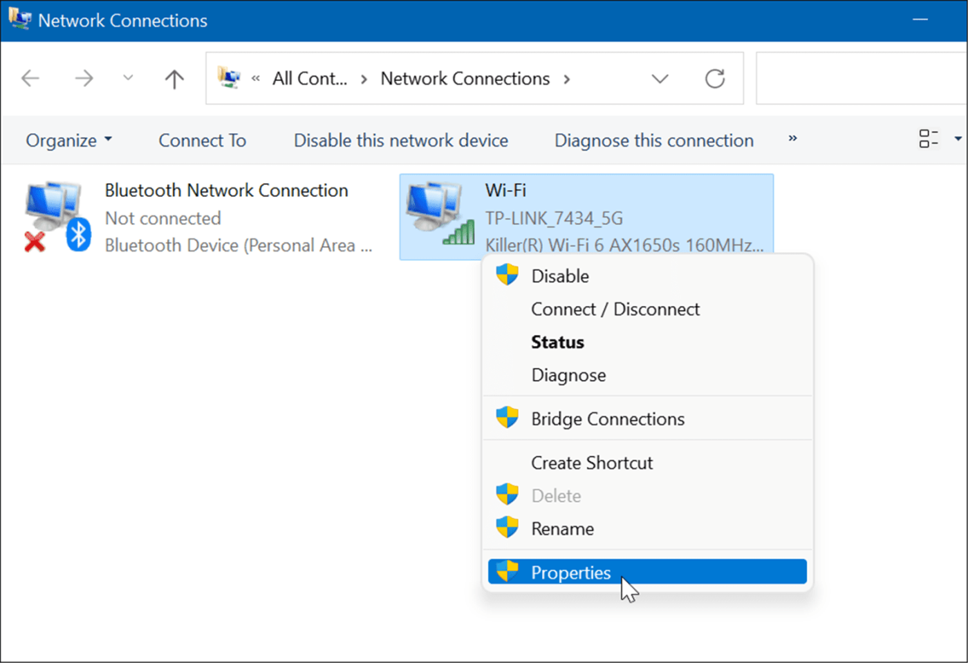Show more toolbar commands overflow
Viewport: 968px width, 663px height.
coord(792,138)
